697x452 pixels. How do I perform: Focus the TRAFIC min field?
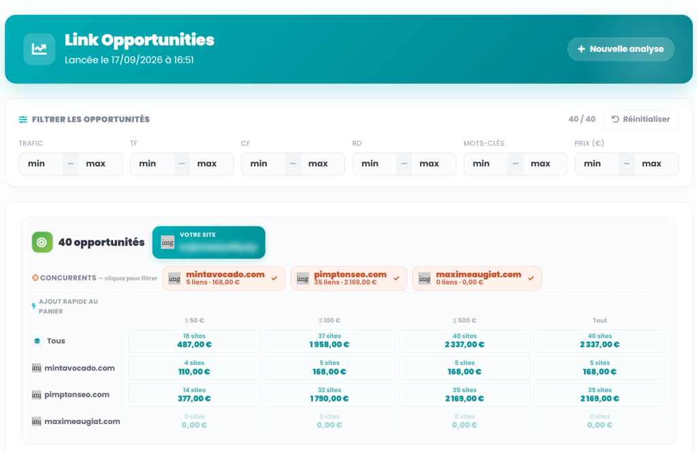(x=41, y=163)
